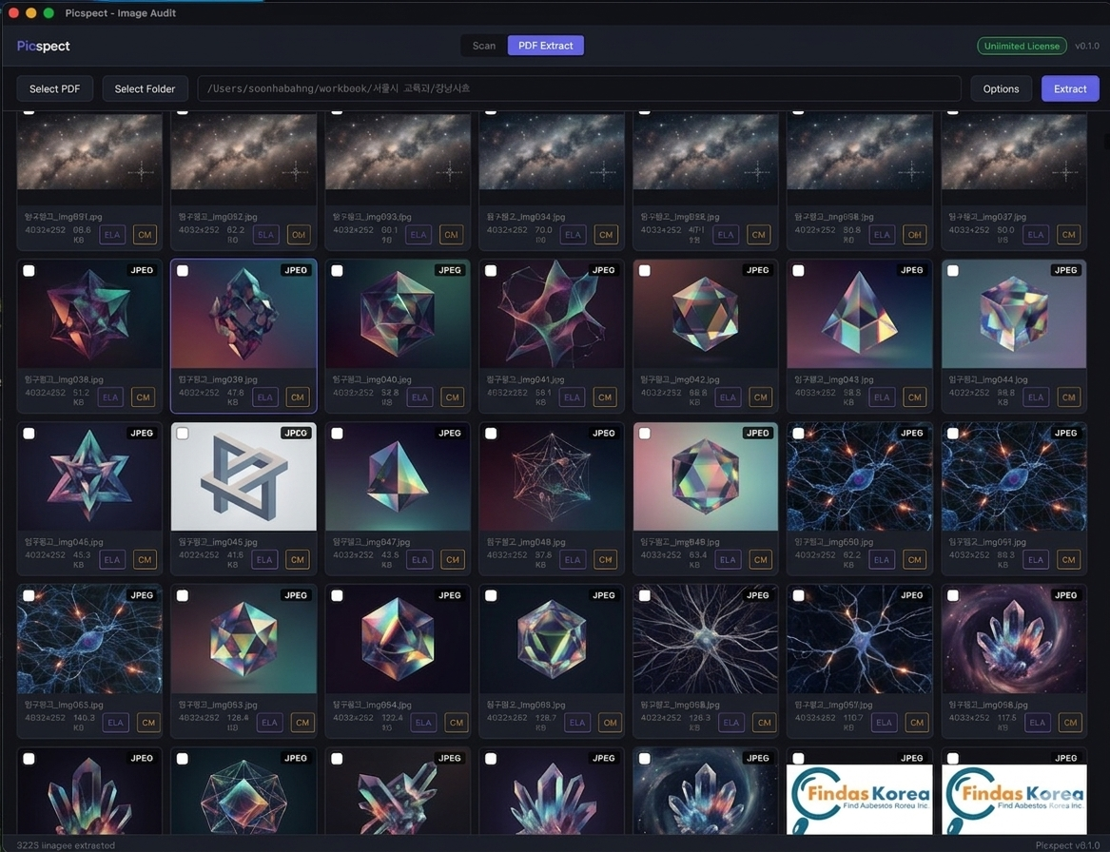Open CM analysis for img041.jpg
Image resolution: width=1110 pixels, height=852 pixels.
(x=605, y=397)
